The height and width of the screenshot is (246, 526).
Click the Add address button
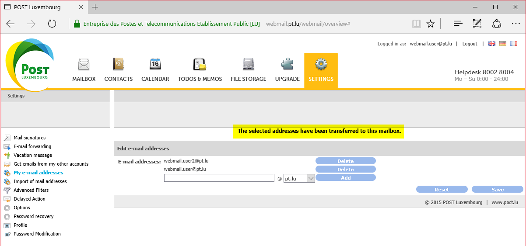[x=345, y=177]
